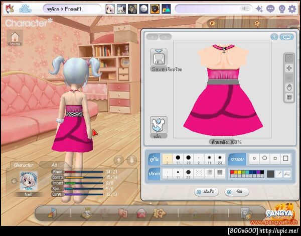Image resolution: width=301 pixels, height=236 pixels.
Task: Click the zoom in plus tool
Action: click(x=289, y=68)
